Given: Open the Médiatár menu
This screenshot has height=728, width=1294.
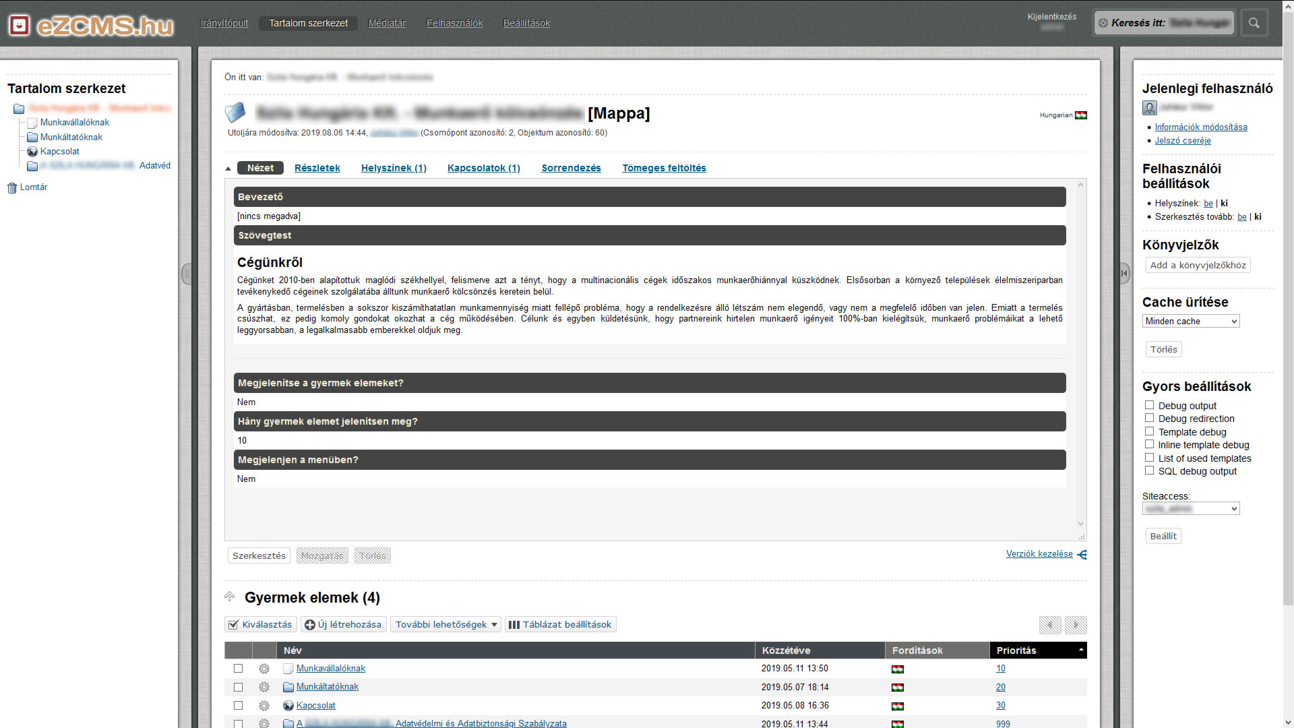Looking at the screenshot, I should pyautogui.click(x=387, y=23).
